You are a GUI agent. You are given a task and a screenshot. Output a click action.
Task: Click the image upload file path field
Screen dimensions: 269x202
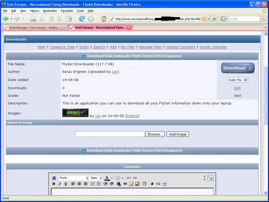110,134
